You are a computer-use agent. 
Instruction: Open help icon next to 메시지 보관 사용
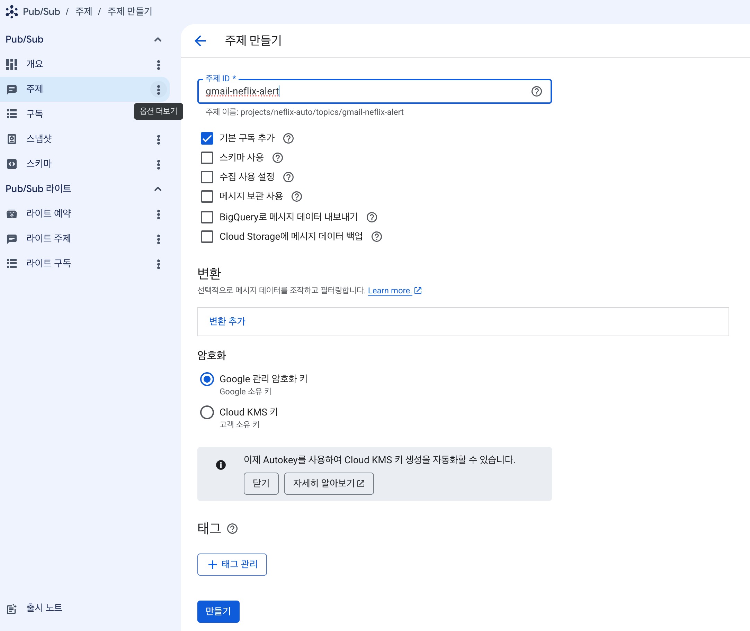coord(296,196)
